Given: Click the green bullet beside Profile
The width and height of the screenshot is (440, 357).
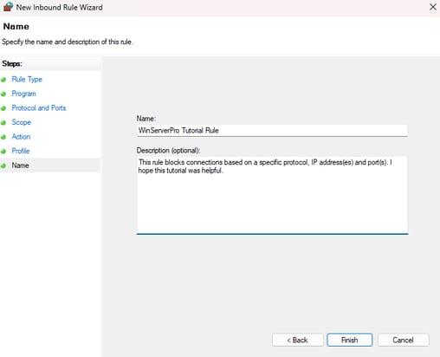Looking at the screenshot, I should [3, 152].
